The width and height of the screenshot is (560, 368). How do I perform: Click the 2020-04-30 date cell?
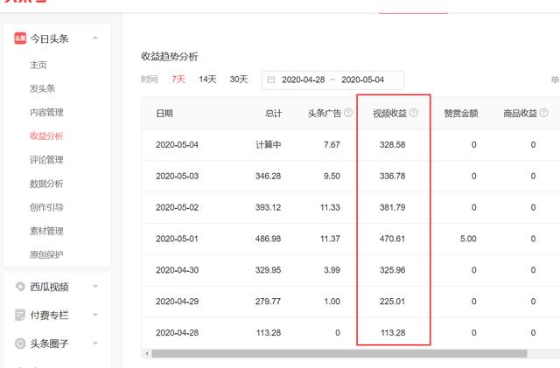point(177,270)
